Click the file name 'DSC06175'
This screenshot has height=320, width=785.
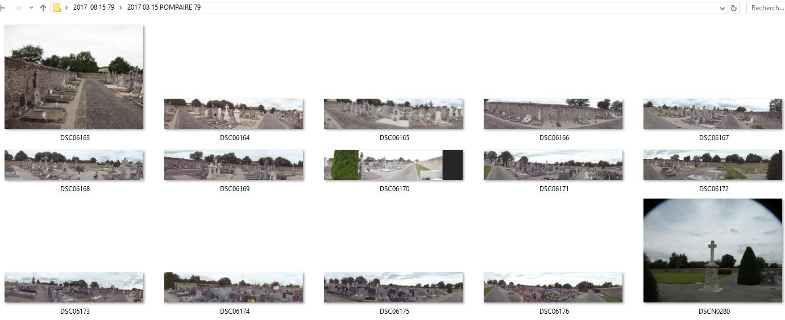394,311
